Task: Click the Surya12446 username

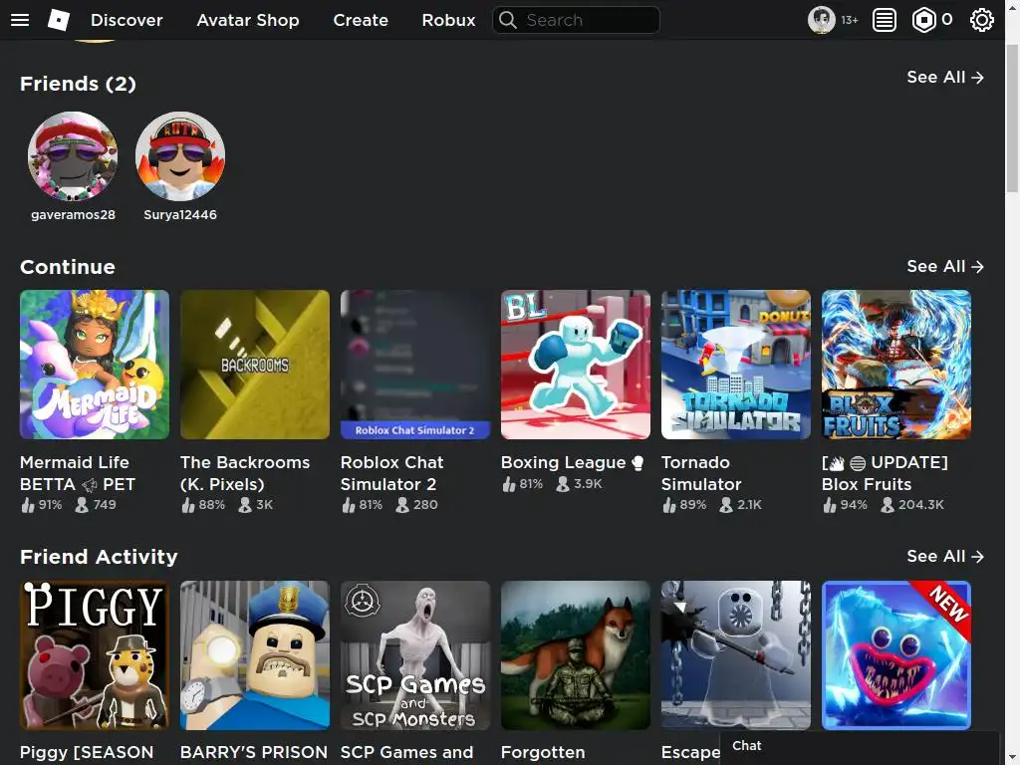Action: [180, 215]
